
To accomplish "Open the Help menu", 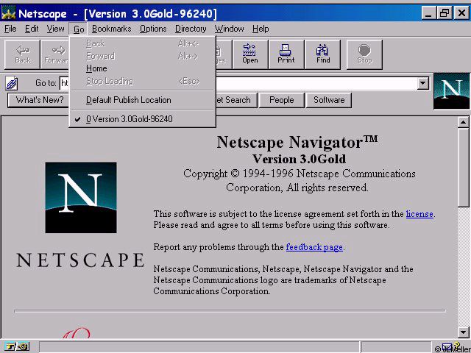I will point(261,29).
